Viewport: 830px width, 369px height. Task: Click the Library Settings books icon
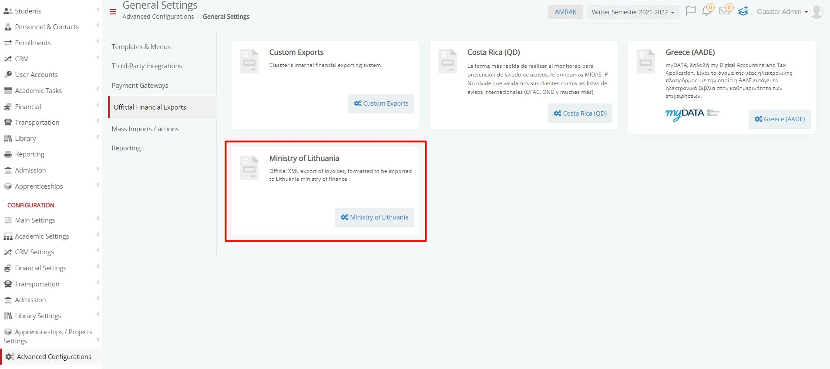pos(8,316)
